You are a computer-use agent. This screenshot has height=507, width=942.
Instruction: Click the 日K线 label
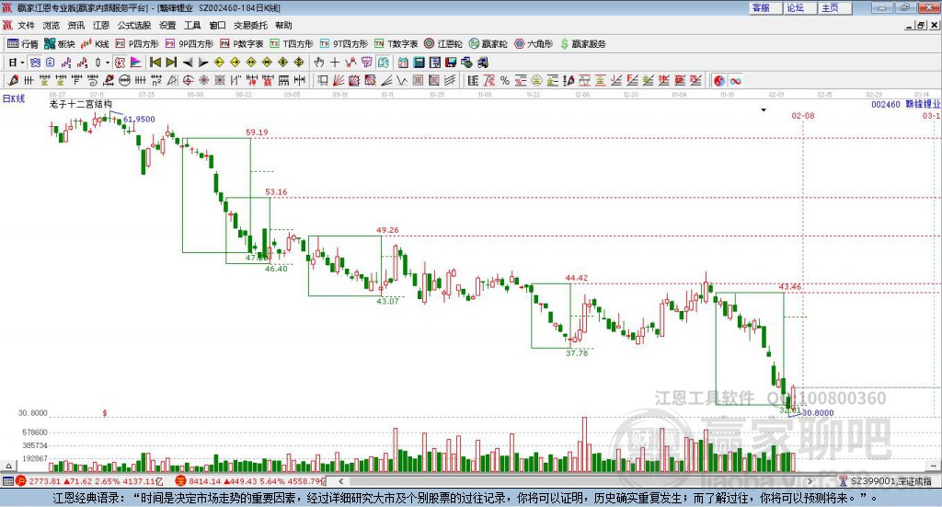[14, 99]
